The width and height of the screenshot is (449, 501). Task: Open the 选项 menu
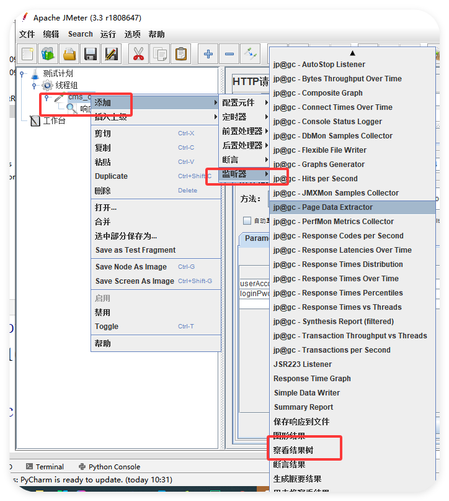click(x=133, y=34)
